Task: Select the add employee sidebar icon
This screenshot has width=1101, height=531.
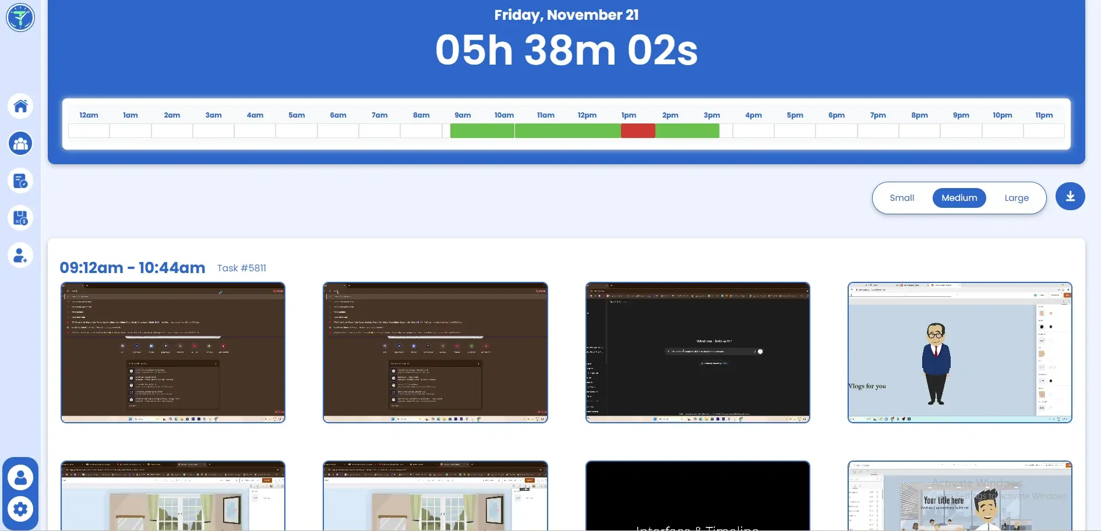Action: click(x=20, y=255)
